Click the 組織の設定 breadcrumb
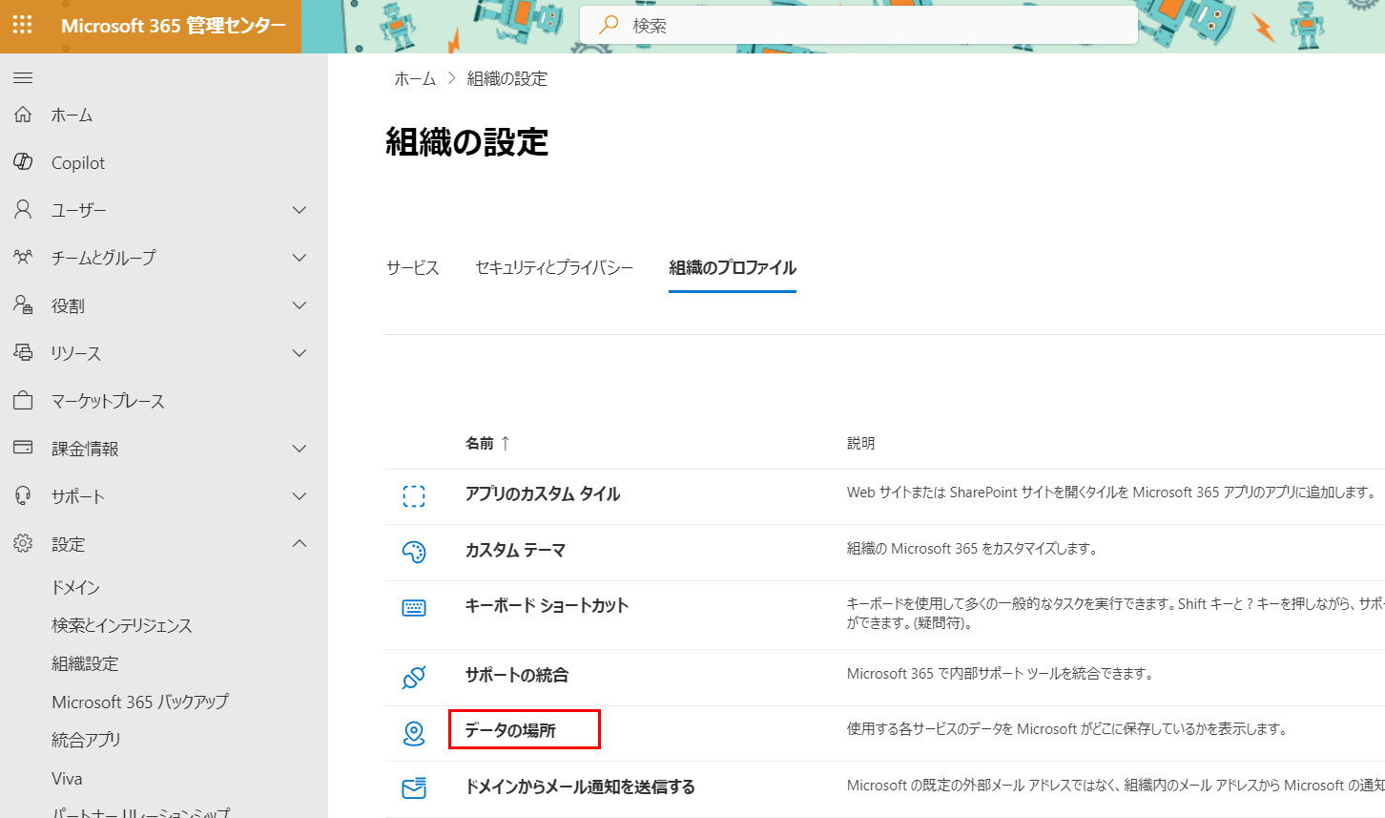The height and width of the screenshot is (818, 1385). pos(507,79)
